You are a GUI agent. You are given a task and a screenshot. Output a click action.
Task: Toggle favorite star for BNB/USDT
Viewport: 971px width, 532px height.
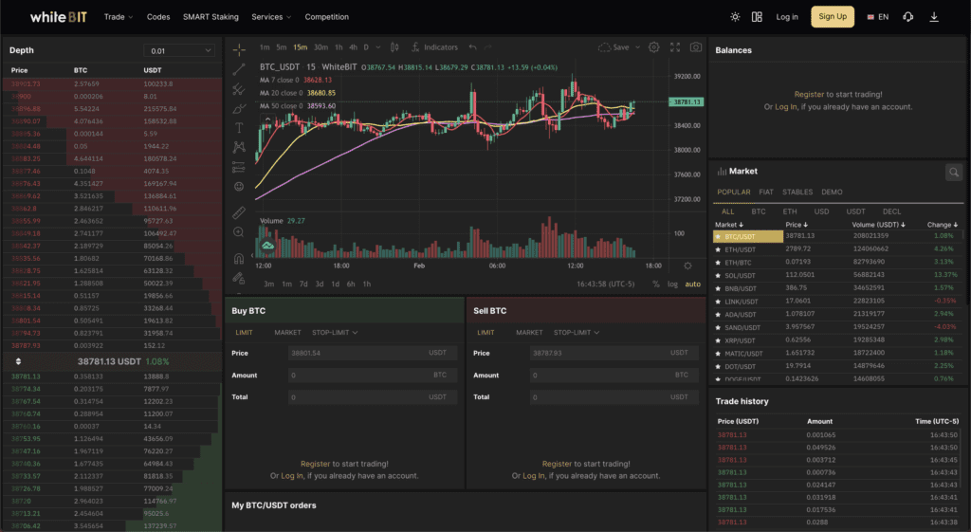tap(718, 288)
